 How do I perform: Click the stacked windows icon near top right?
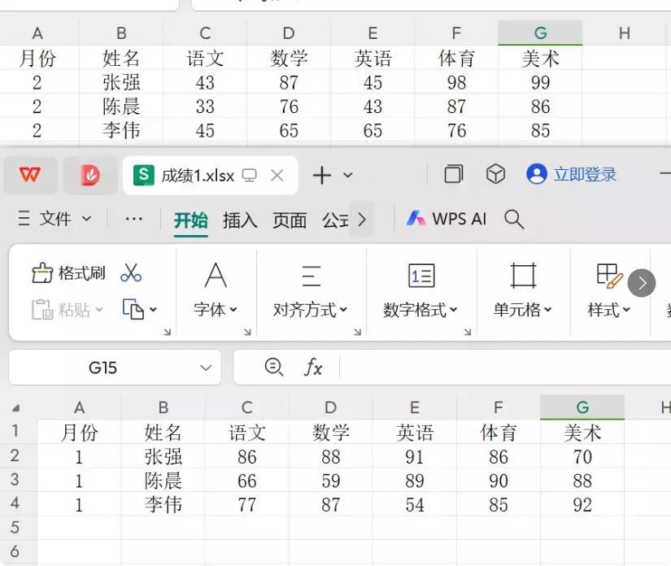point(453,174)
